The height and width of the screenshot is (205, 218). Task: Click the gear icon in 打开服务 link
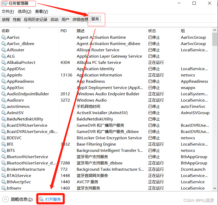[41, 199]
